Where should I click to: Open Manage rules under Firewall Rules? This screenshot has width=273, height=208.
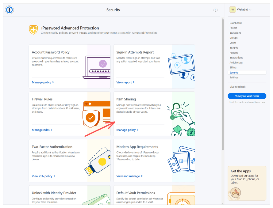[42, 130]
